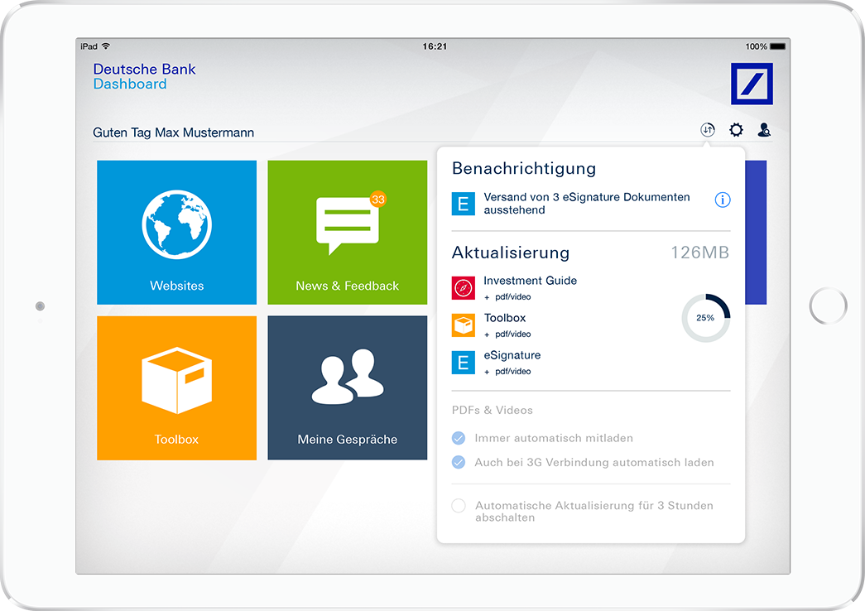Tap the 'Deutsche Bank' title text
This screenshot has height=611, width=865.
coord(144,69)
